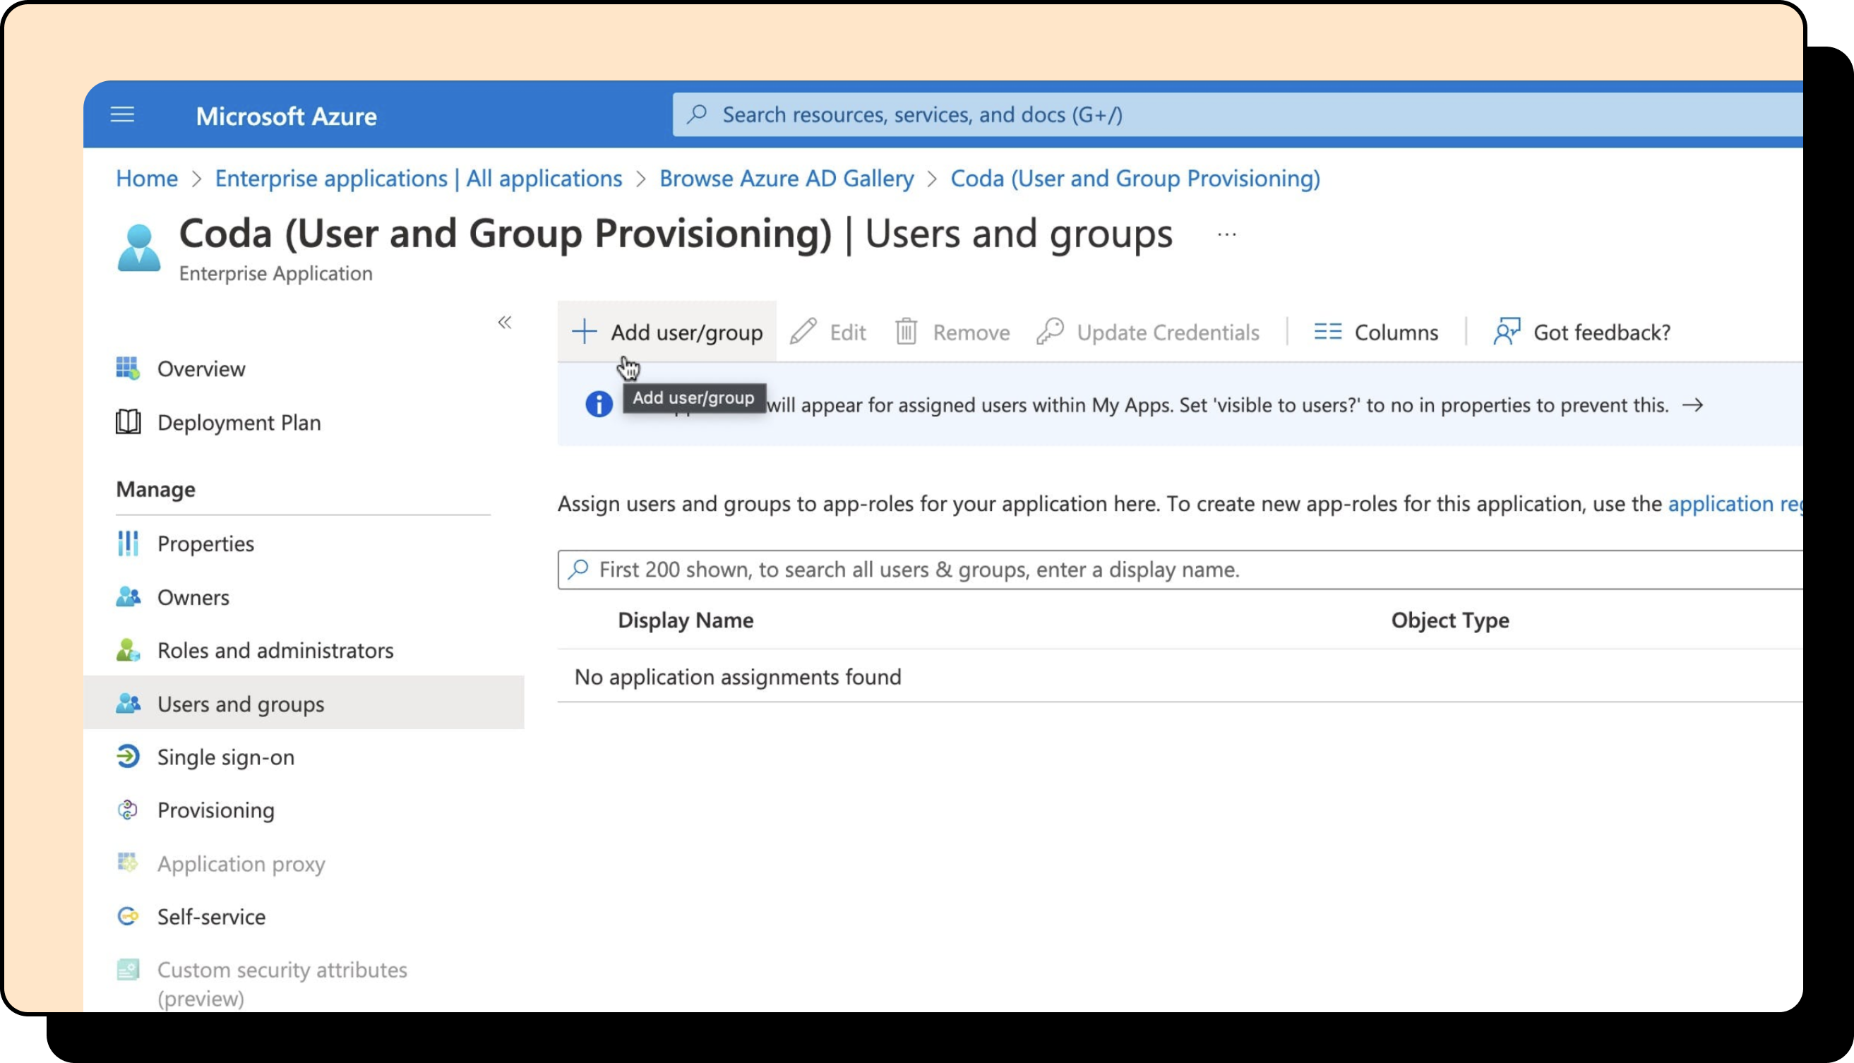The width and height of the screenshot is (1854, 1063).
Task: Click the Overview grid icon
Action: click(x=128, y=368)
